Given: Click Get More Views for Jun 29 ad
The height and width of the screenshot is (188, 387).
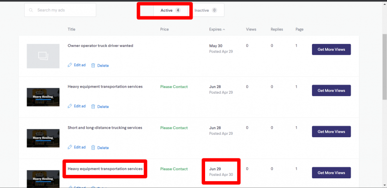Looking at the screenshot, I should (x=331, y=173).
